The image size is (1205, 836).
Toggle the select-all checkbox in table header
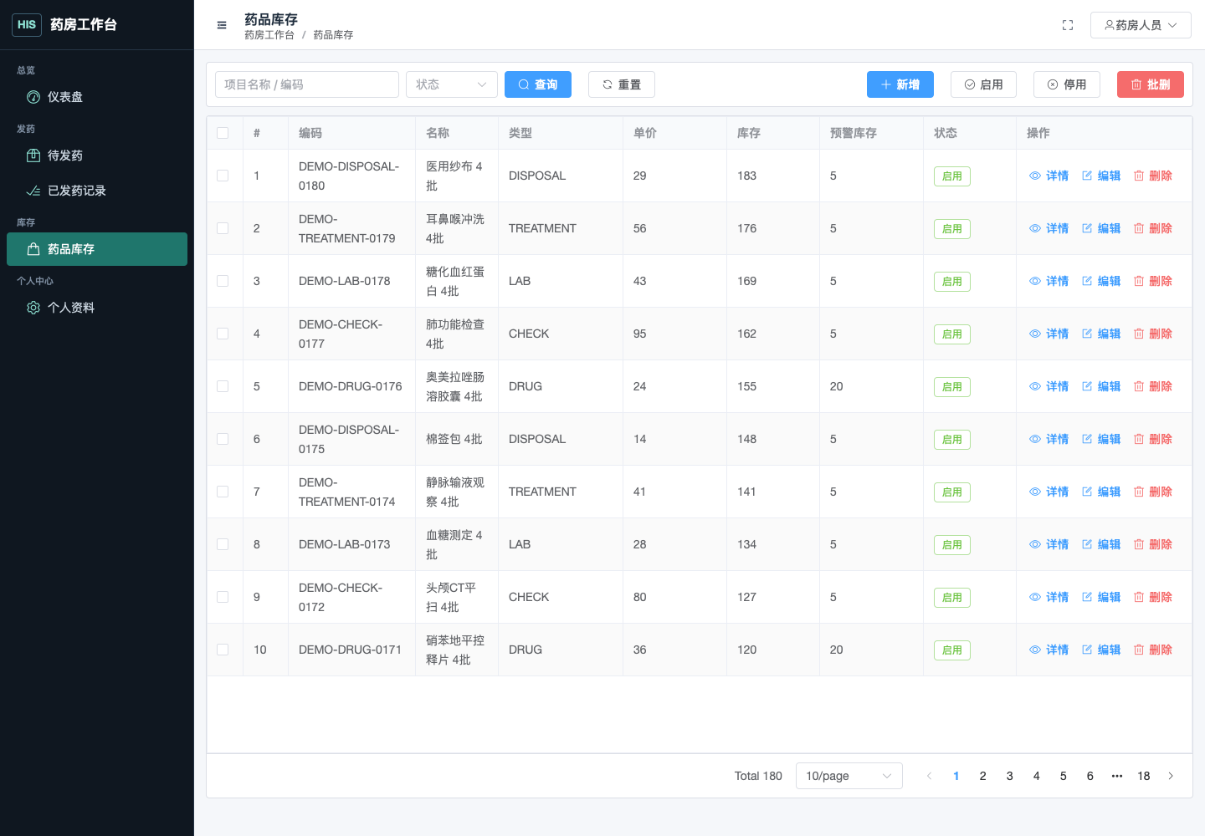click(x=223, y=133)
